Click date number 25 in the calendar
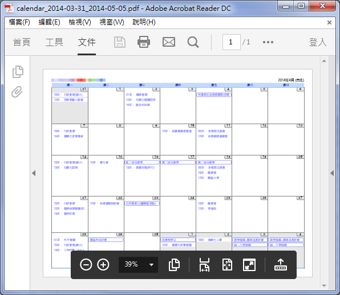 click(228, 198)
